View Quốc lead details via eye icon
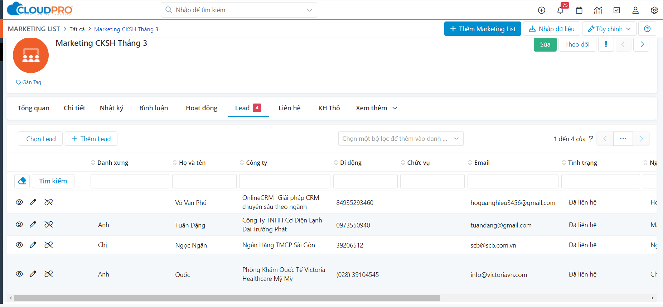The height and width of the screenshot is (307, 663). tap(19, 274)
